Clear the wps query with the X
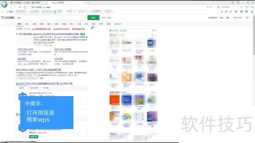255x143 pixels. tap(85, 18)
